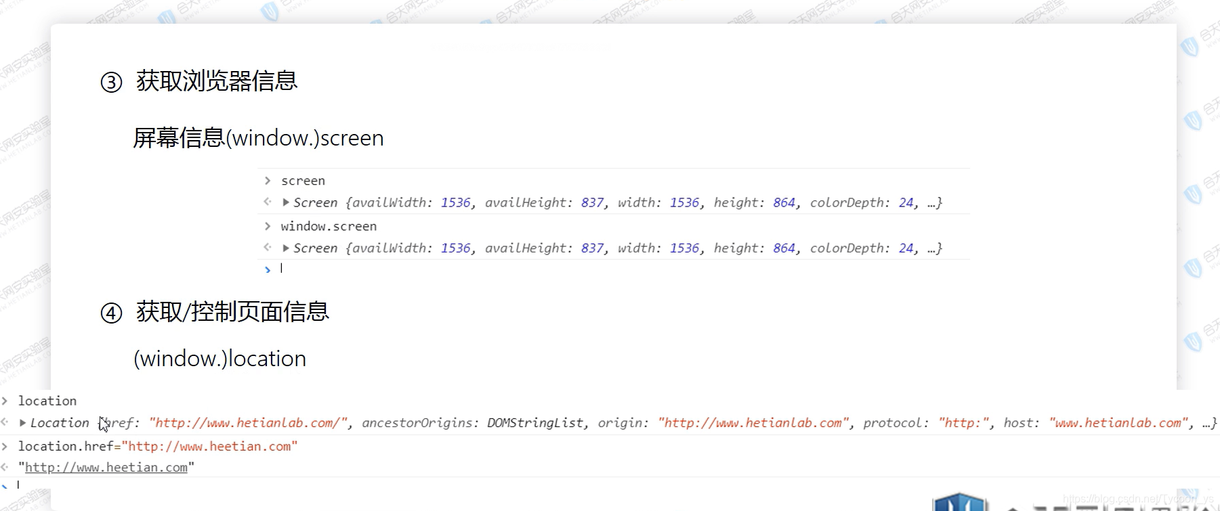Click the protocol value "http:"
Screen dimensions: 1220x511
[963, 423]
